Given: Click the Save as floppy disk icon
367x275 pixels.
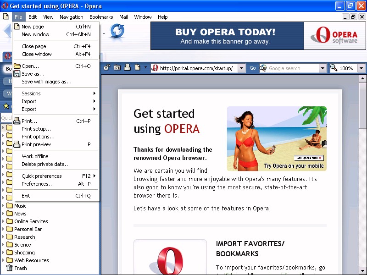Looking at the screenshot, I should (17, 74).
